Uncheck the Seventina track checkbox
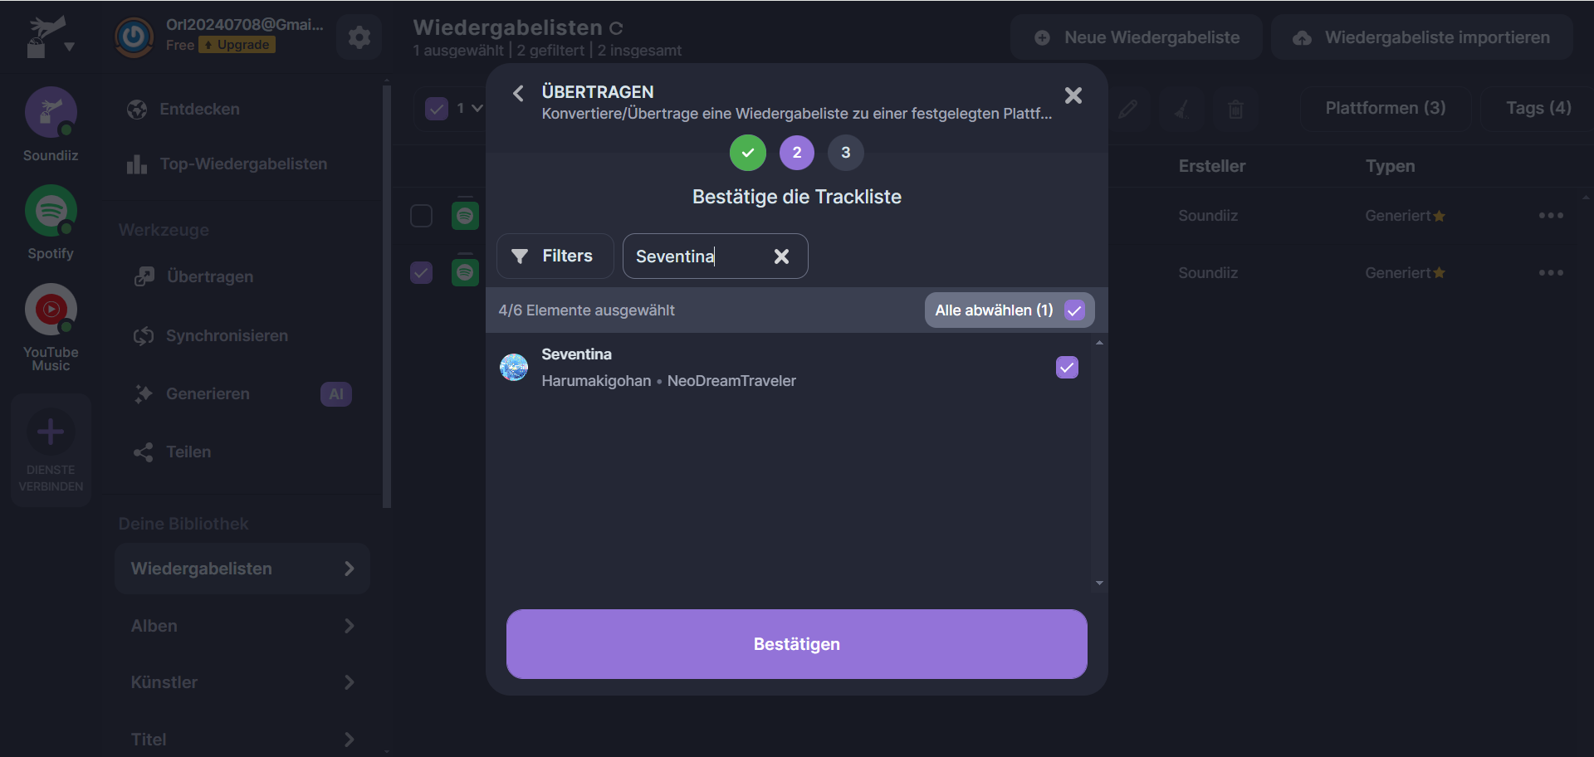The image size is (1594, 757). click(x=1067, y=367)
